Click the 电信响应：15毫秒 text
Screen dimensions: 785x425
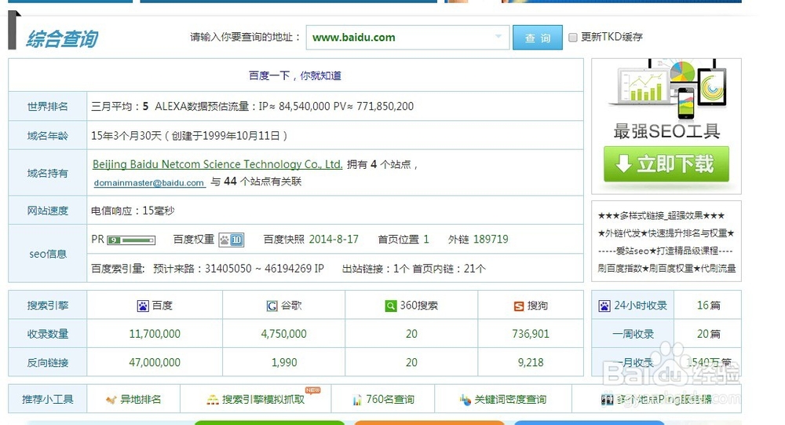[x=133, y=211]
